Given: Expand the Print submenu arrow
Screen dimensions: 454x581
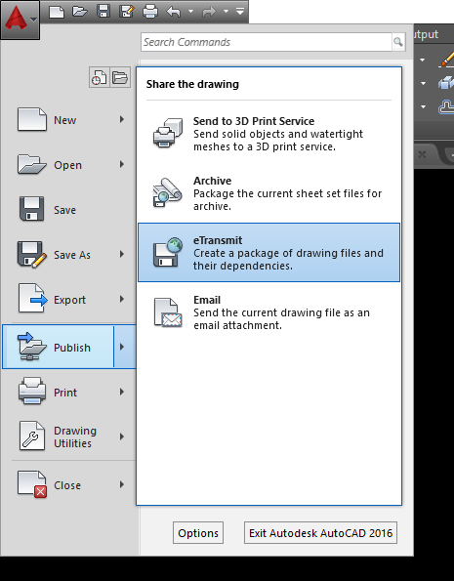Looking at the screenshot, I should pyautogui.click(x=122, y=392).
